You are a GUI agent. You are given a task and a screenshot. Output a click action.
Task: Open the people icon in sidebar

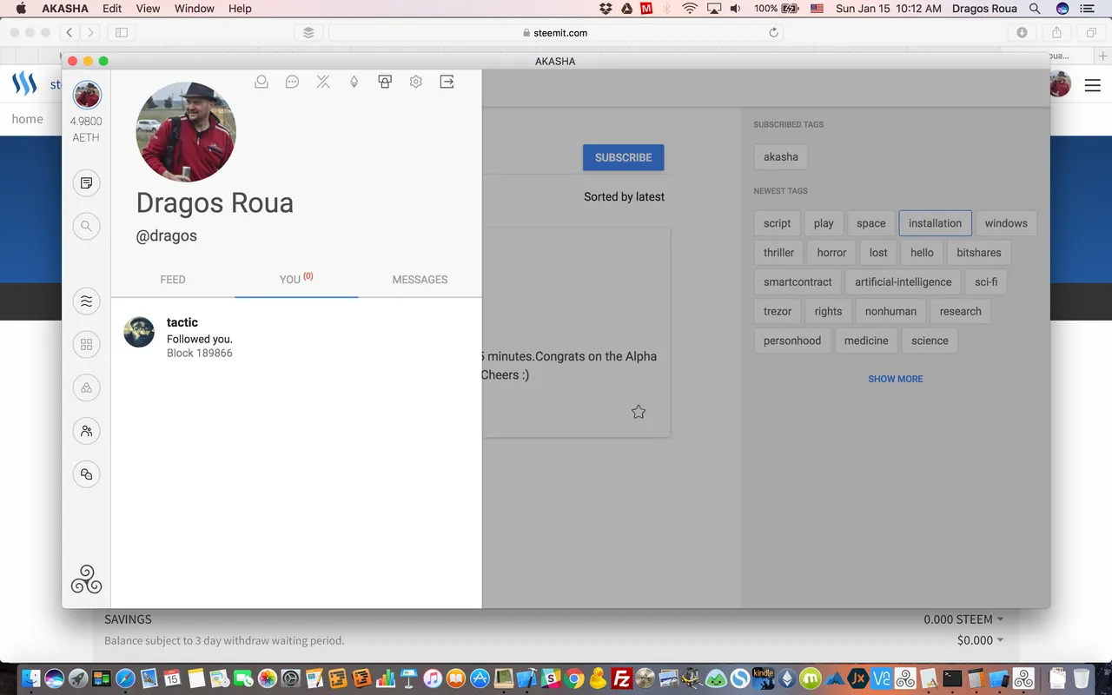click(86, 431)
